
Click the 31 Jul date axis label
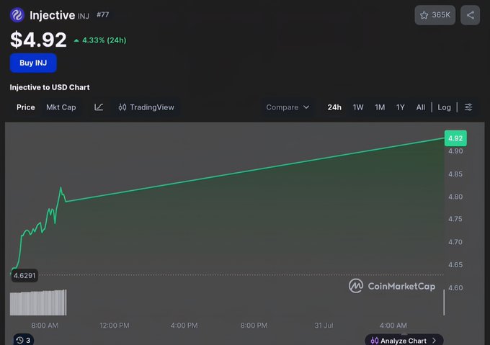(324, 326)
